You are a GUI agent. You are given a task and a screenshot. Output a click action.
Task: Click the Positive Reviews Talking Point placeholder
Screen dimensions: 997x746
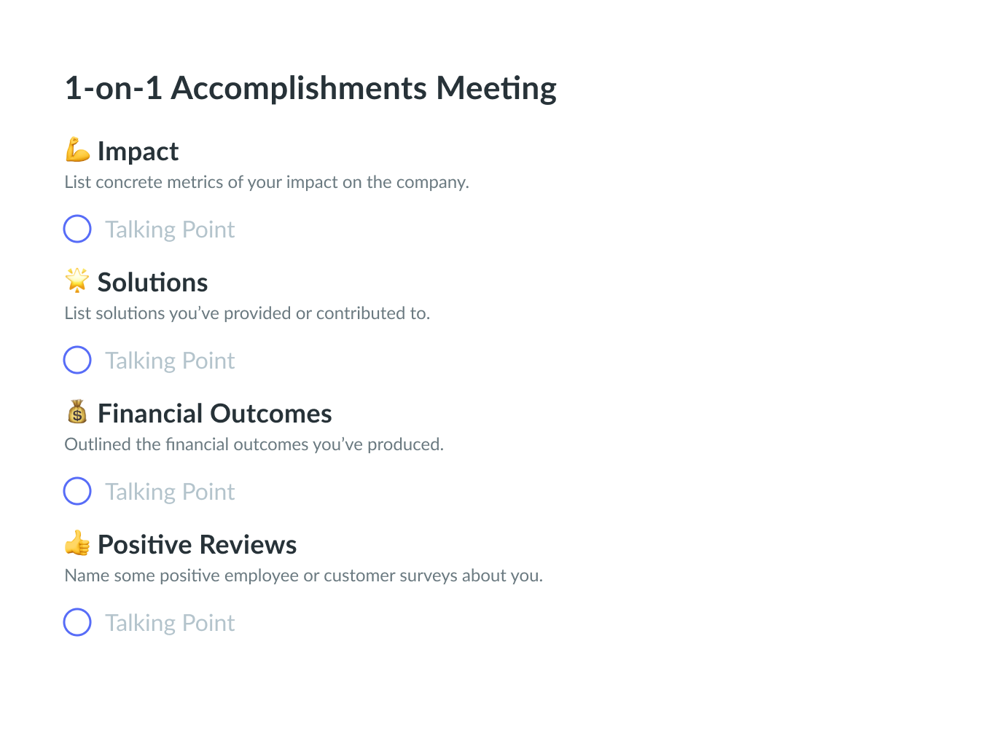(x=170, y=623)
